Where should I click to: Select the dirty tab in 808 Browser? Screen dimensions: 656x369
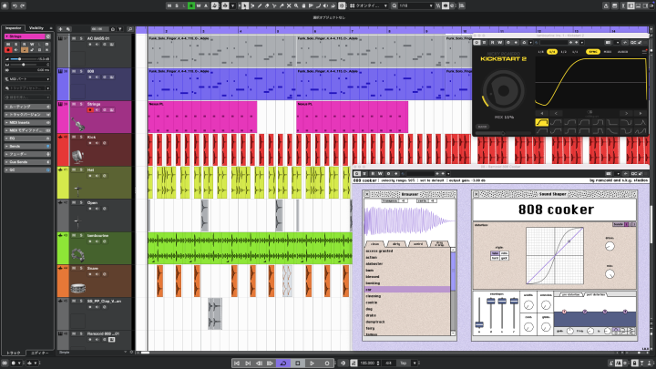pyautogui.click(x=396, y=244)
